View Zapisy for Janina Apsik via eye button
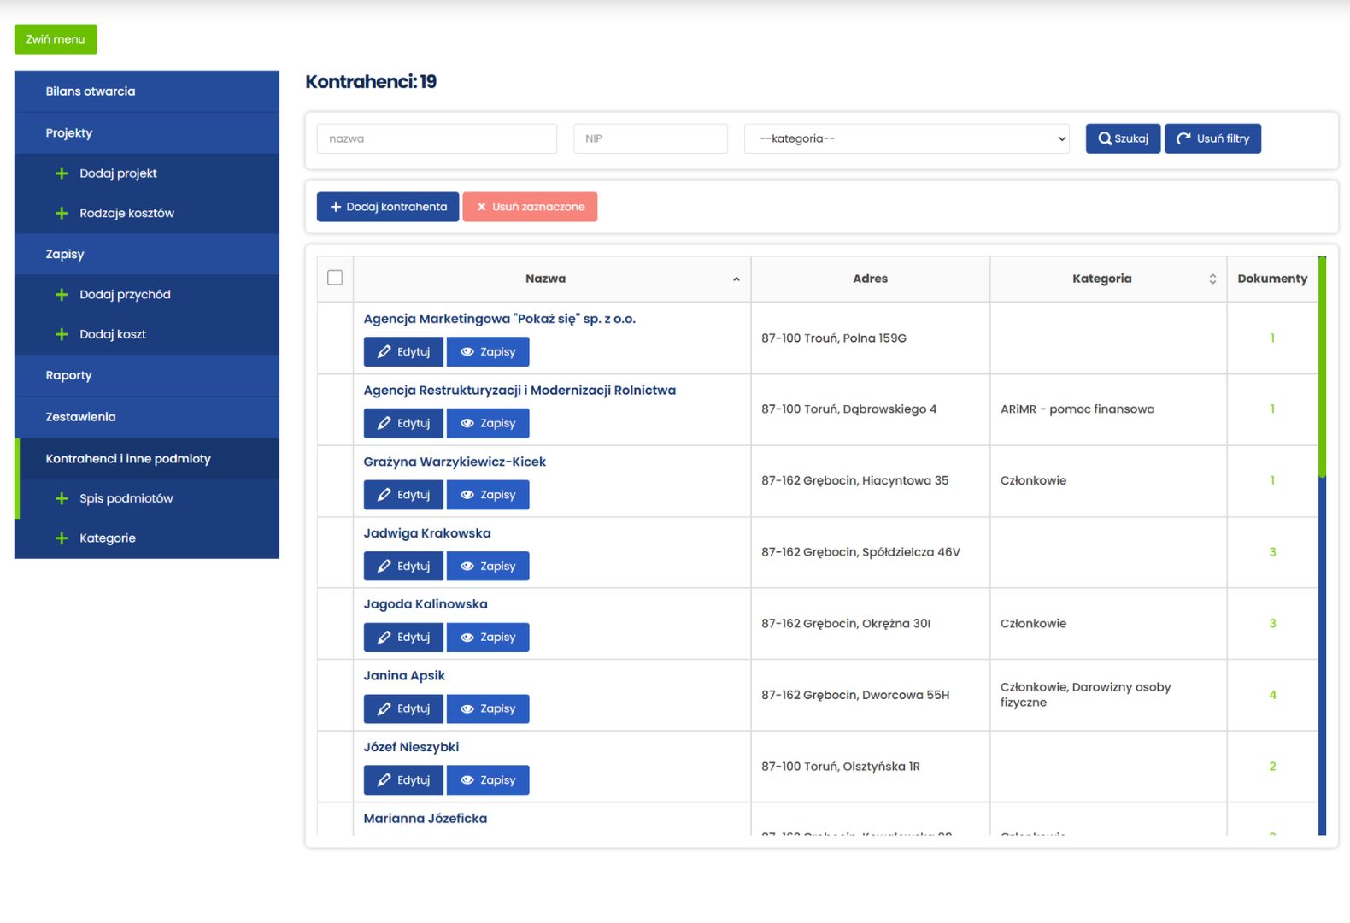 point(488,708)
